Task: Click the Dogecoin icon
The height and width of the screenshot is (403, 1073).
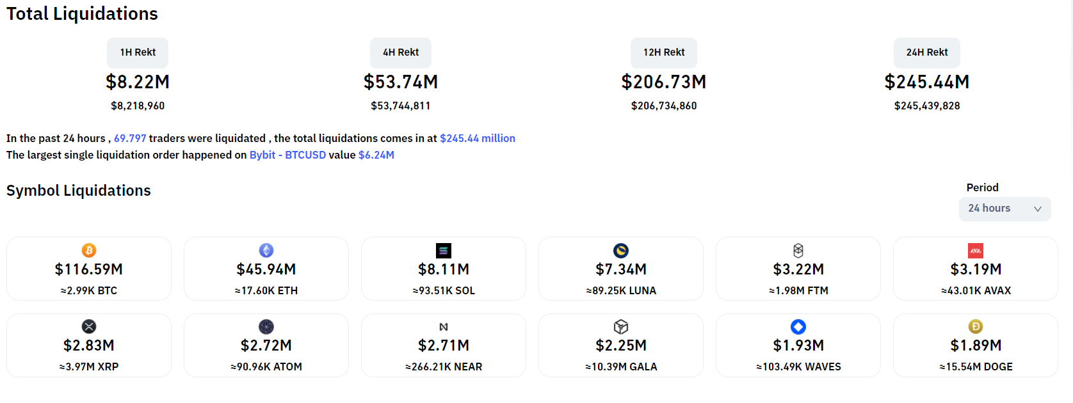Action: click(976, 327)
